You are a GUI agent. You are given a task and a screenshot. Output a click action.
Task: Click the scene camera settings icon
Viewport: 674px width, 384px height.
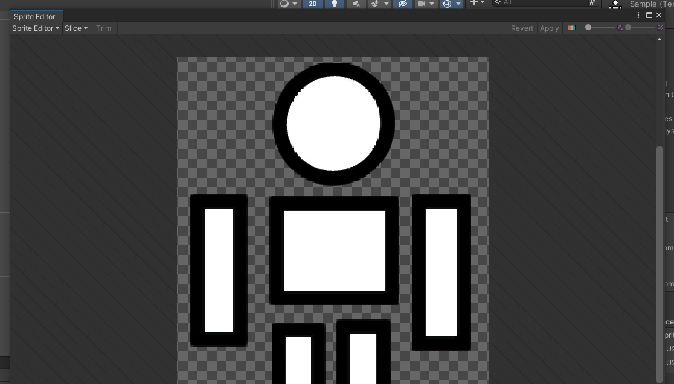click(422, 4)
